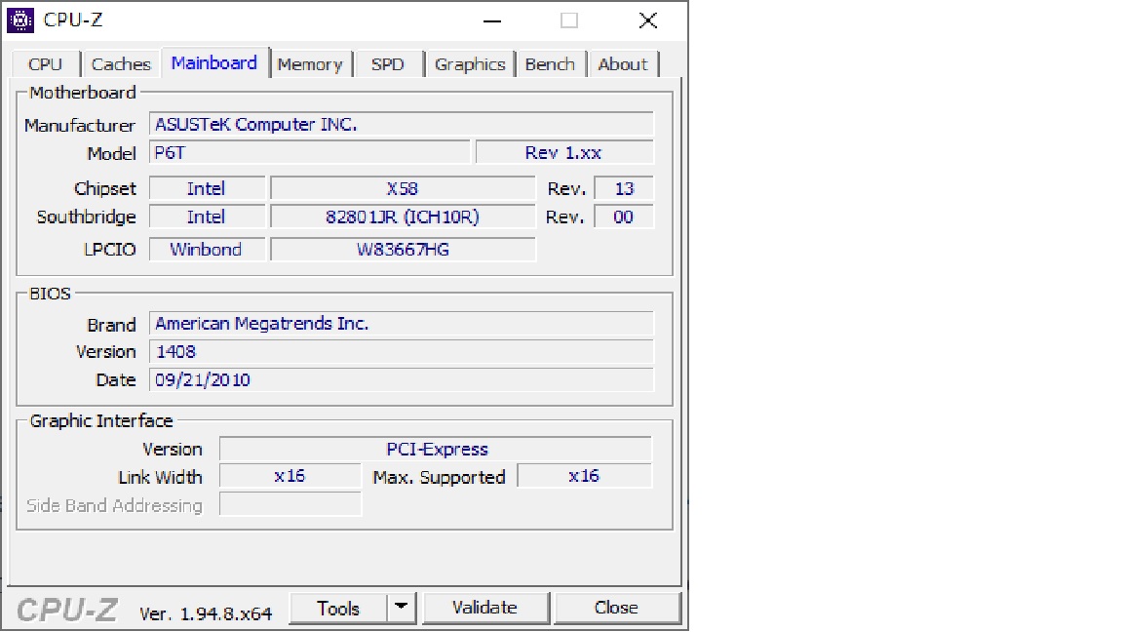Expand the Tools dropdown arrow
The width and height of the screenshot is (1123, 632).
click(x=401, y=609)
